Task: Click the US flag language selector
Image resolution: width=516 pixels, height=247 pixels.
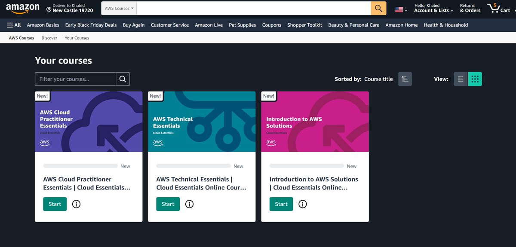Action: [x=401, y=9]
